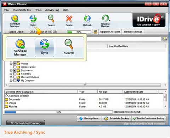Click the My Computer icon in the tree

coord(18,81)
